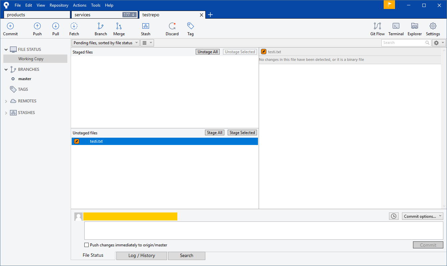Click the Sourcetree logo icon
Screen dimensions: 447x266
6,5
